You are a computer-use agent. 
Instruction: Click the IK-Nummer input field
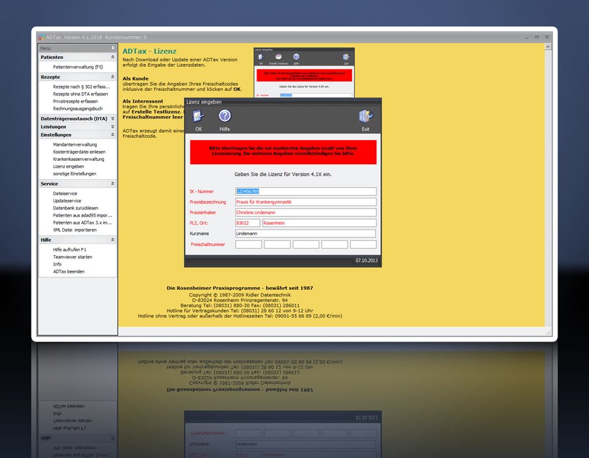coord(306,192)
